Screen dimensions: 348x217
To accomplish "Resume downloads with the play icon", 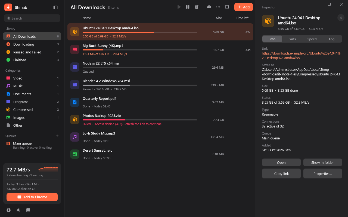I will [x=179, y=7].
